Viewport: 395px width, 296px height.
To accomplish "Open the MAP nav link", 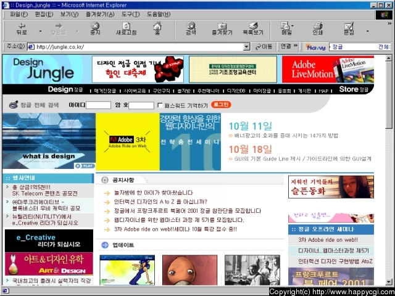I will (x=323, y=91).
